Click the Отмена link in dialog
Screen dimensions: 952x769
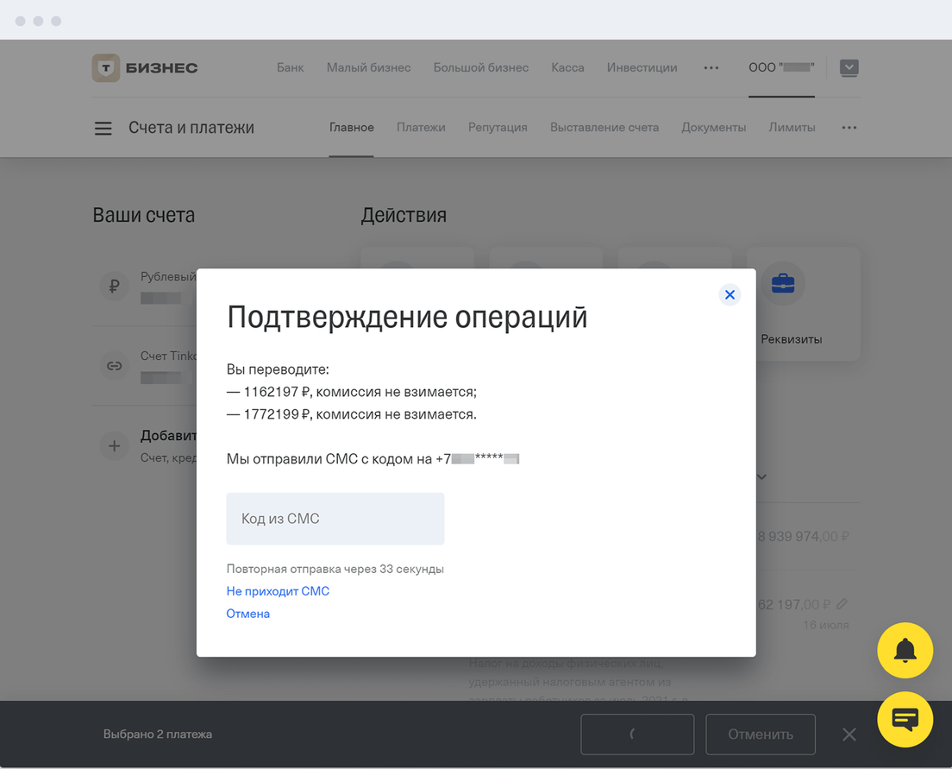pos(248,614)
